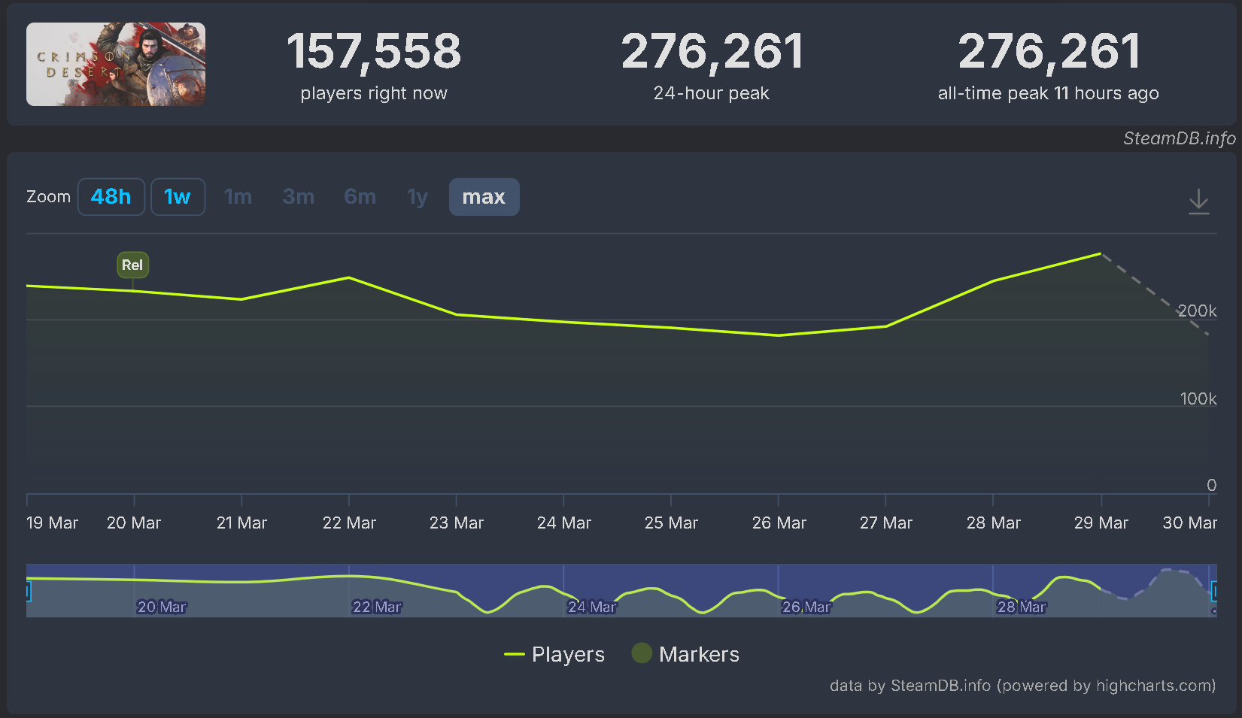Click the '28 Mar' label in navigator

1022,607
